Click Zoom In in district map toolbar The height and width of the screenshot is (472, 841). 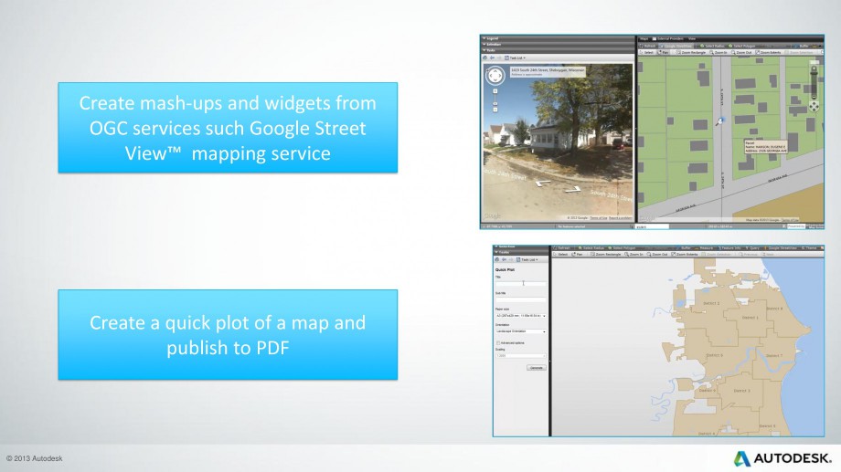633,255
